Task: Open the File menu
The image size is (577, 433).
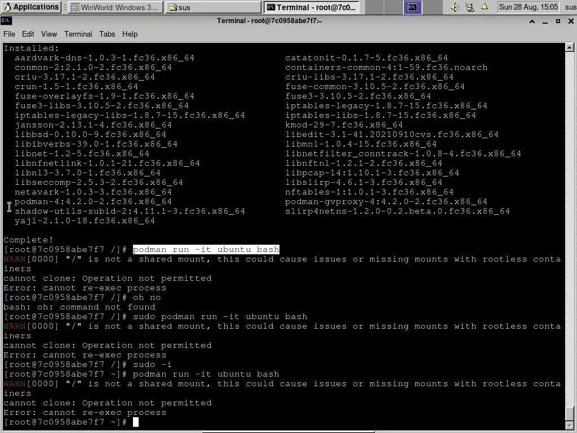Action: coord(9,34)
